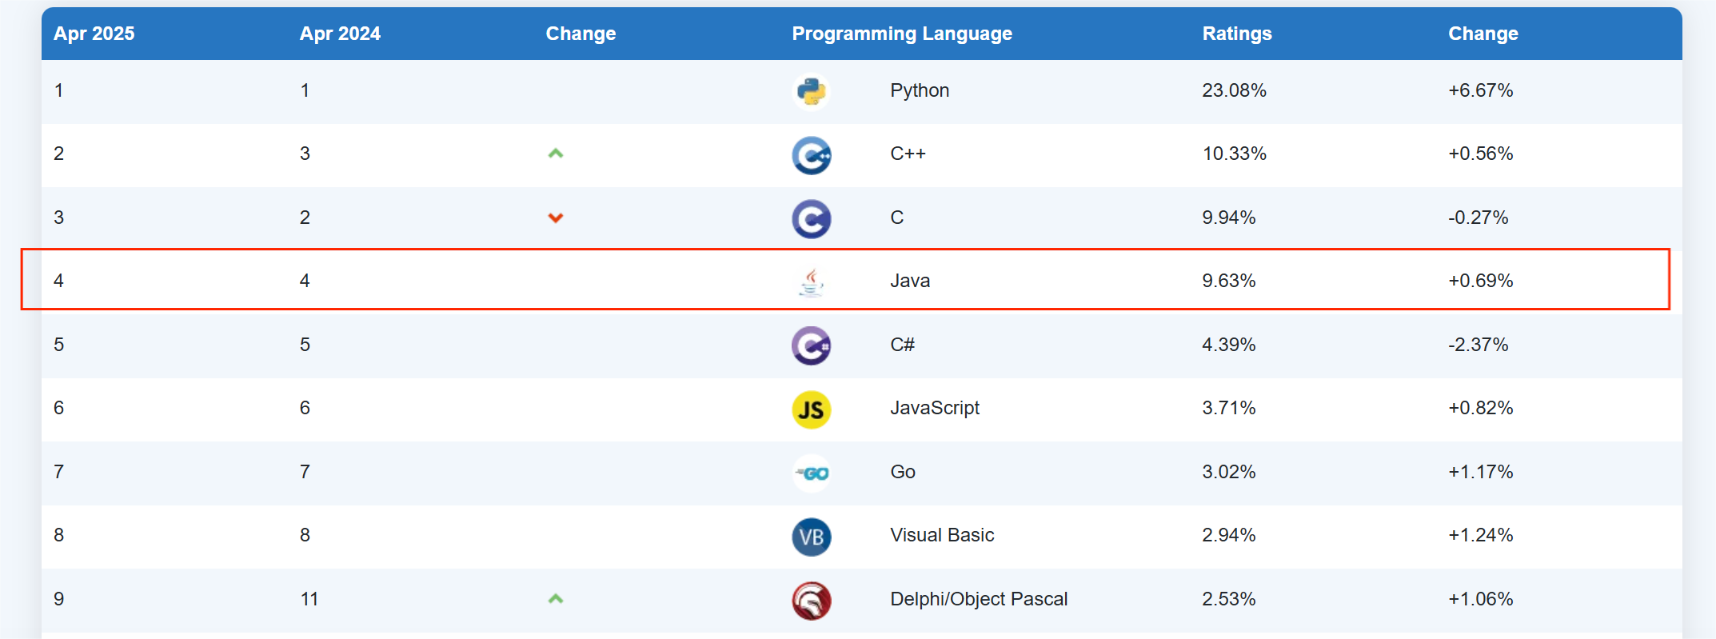Click the +1.06% change value
The height and width of the screenshot is (639, 1716).
(x=1480, y=599)
